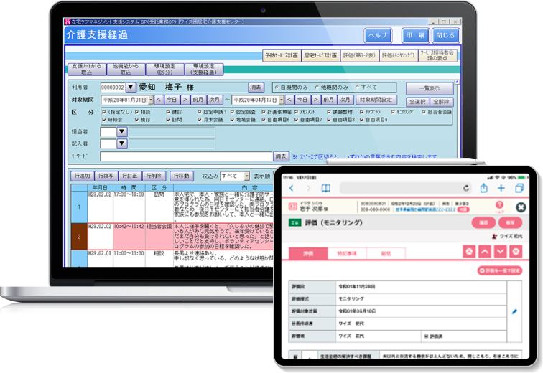Viewport: 543px width, 373px height.
Task: Click 環境設定（区分） button
Action: coord(165,69)
